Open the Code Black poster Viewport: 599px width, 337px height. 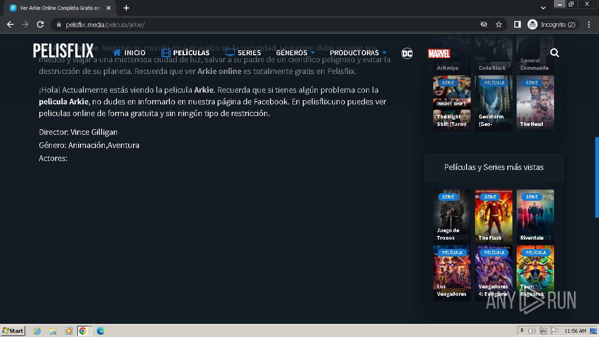pyautogui.click(x=494, y=55)
